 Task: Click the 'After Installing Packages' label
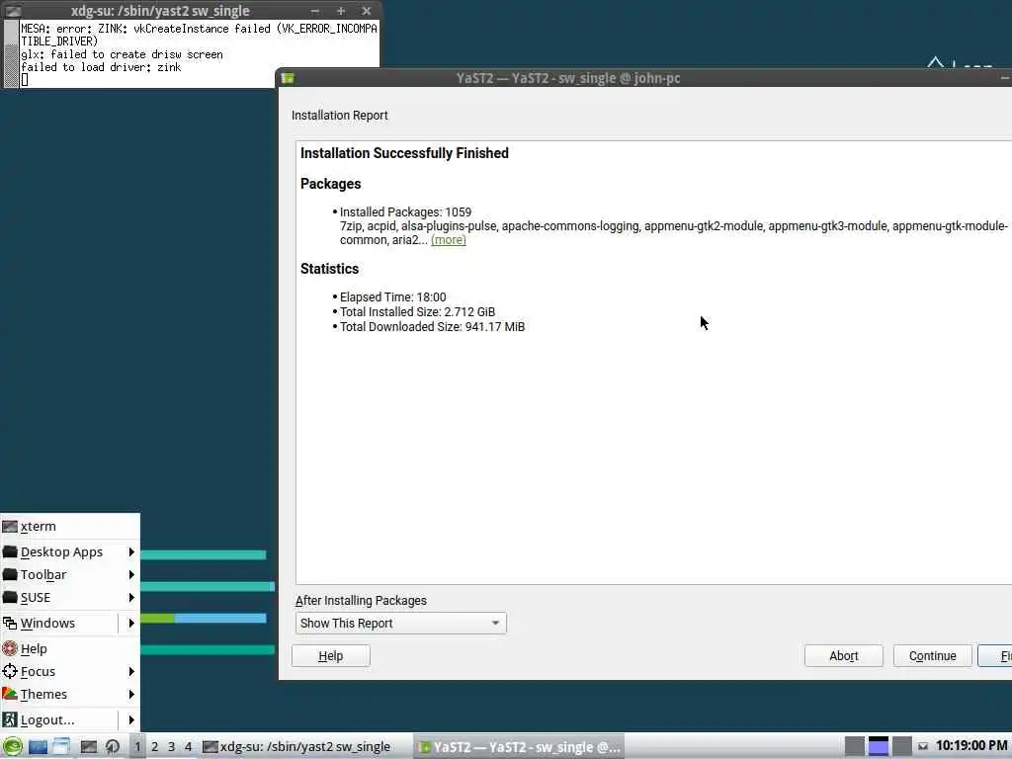(x=361, y=601)
